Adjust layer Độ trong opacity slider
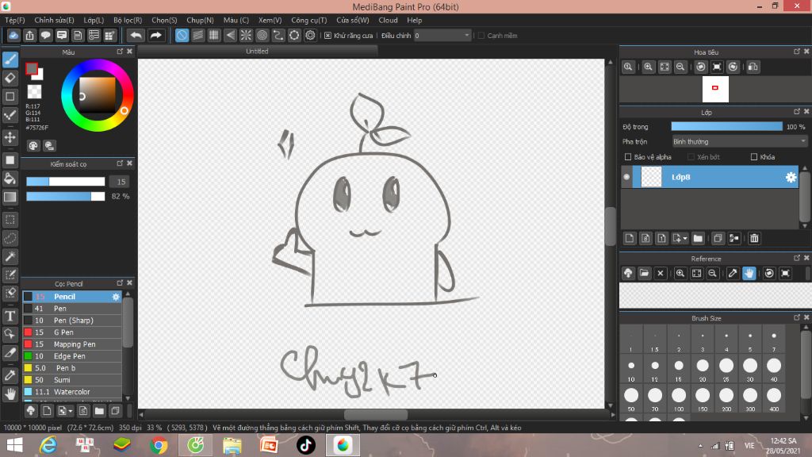 [726, 126]
